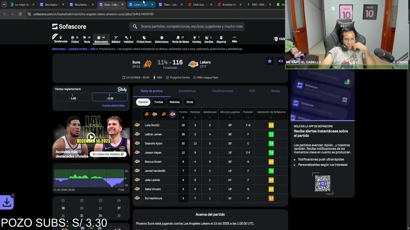Open the Fútbol sports category

pyautogui.click(x=75, y=39)
